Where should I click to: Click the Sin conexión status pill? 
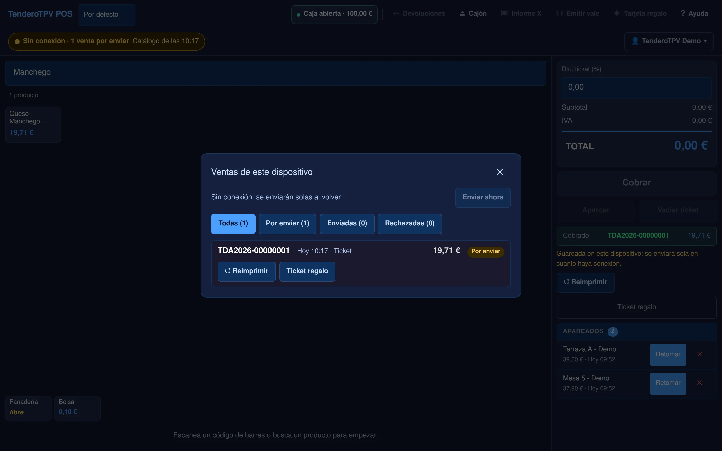pyautogui.click(x=106, y=41)
